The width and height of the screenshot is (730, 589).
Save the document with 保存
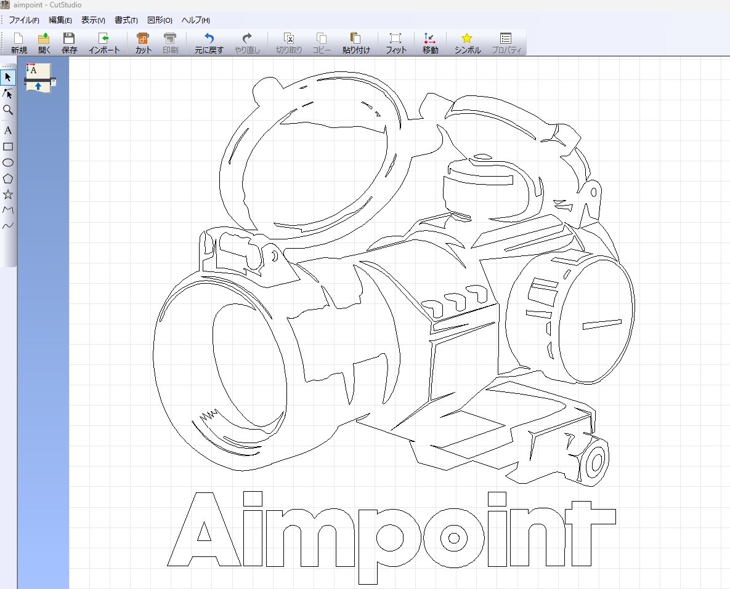point(69,43)
